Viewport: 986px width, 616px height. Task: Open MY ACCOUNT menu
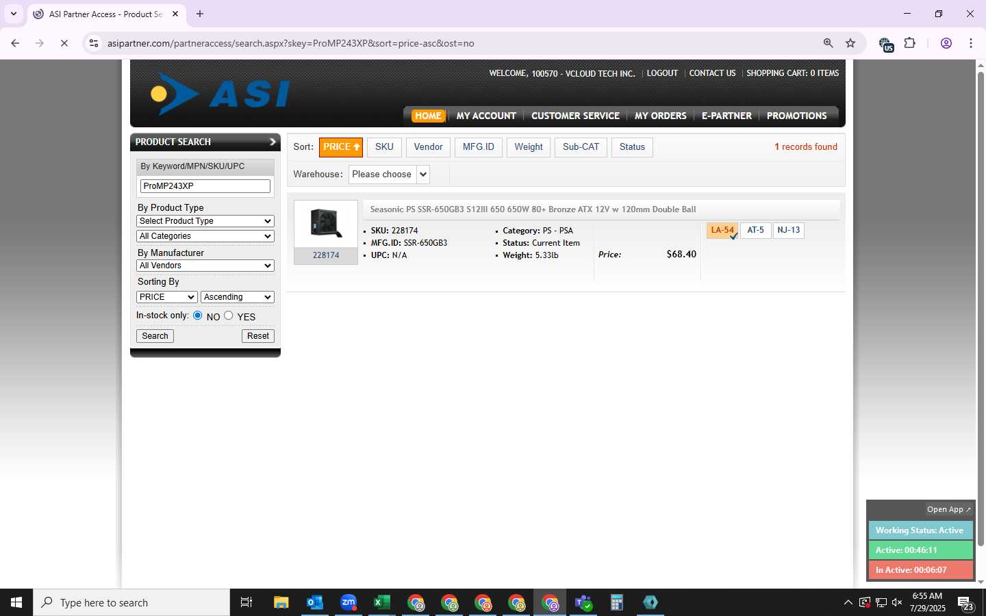pyautogui.click(x=486, y=116)
